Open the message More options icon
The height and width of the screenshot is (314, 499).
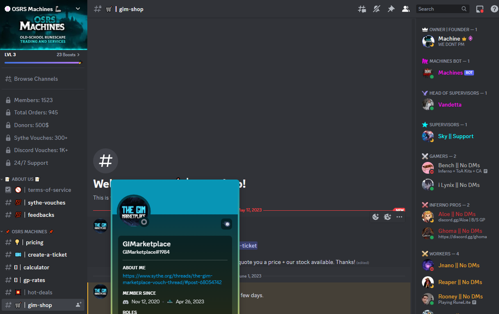[399, 217]
